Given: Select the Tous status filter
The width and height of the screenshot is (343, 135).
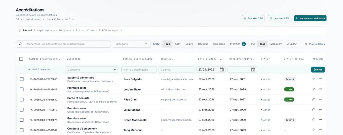Looking at the screenshot, I should coord(167,44).
